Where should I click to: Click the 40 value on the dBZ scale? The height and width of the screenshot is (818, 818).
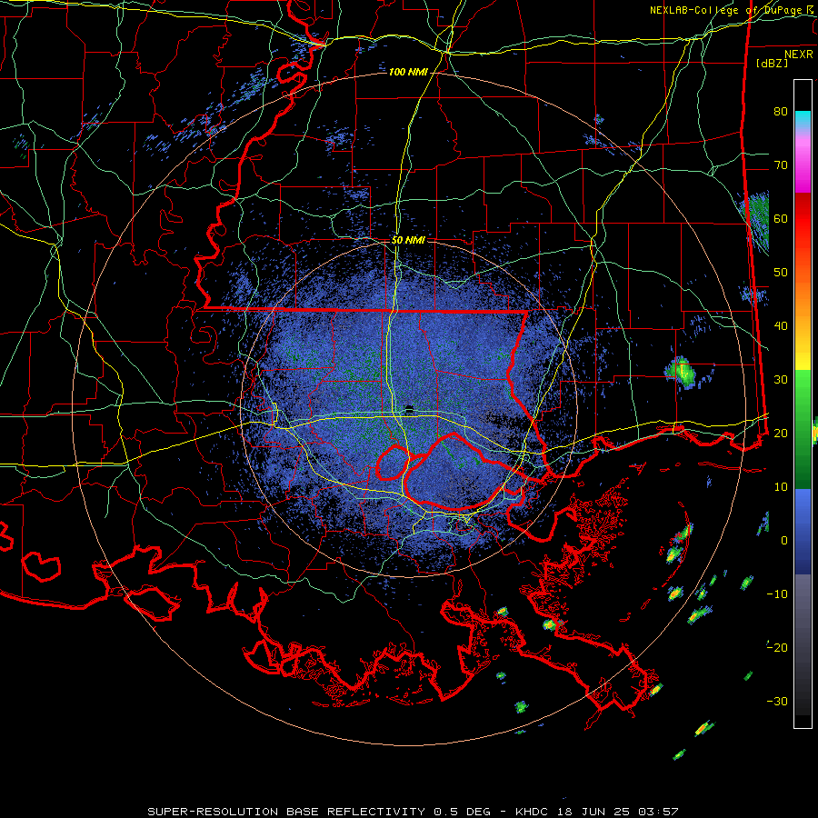(x=781, y=326)
